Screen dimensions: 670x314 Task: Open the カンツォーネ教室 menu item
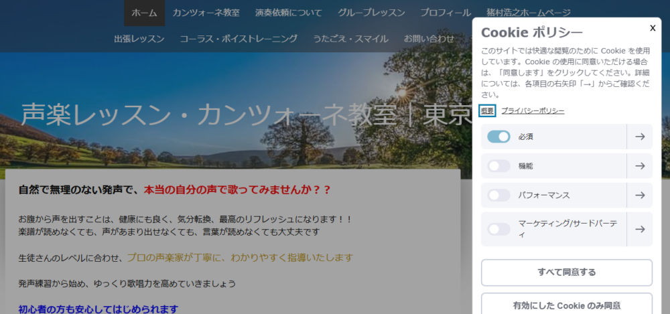coord(206,13)
